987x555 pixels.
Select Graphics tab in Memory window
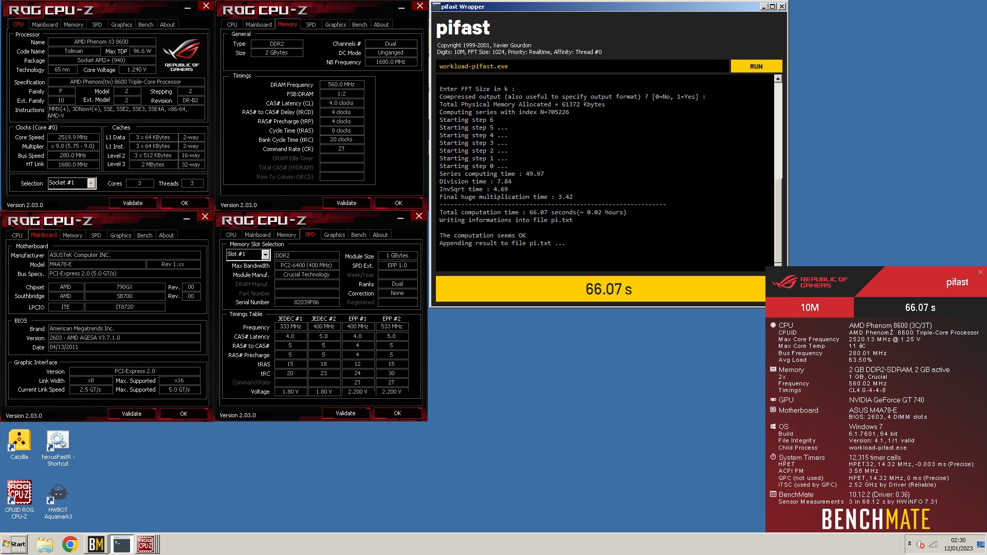point(336,25)
